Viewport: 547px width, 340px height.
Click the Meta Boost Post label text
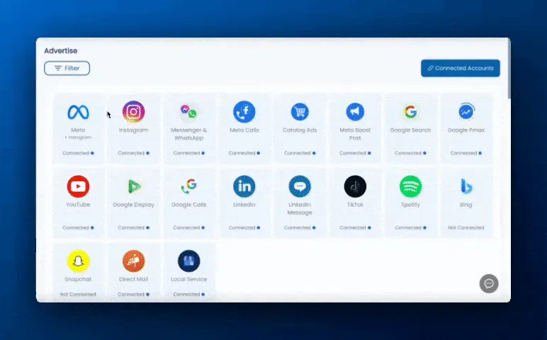tap(355, 134)
